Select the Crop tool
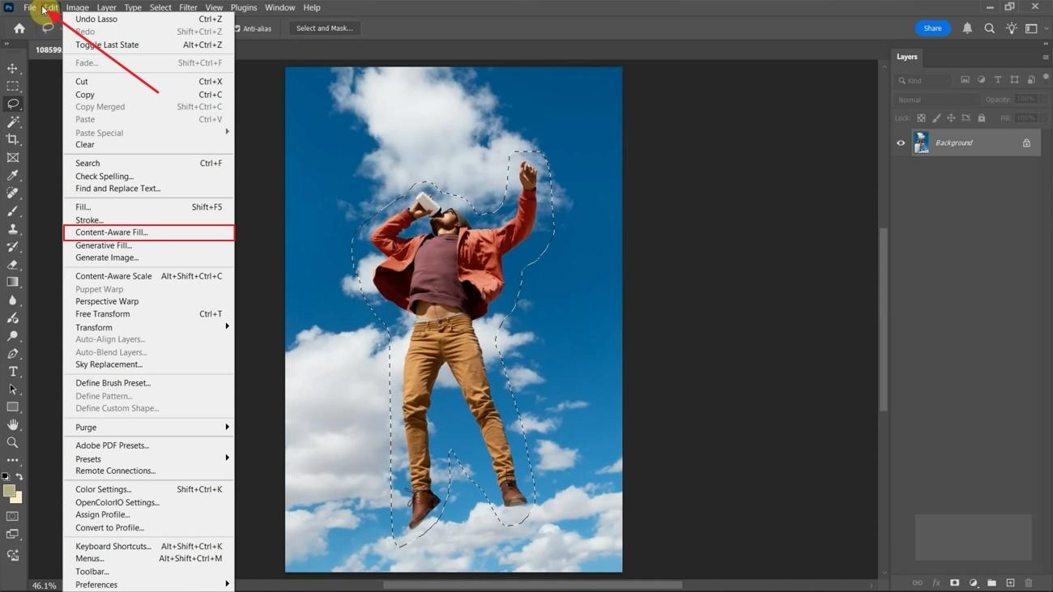 pyautogui.click(x=12, y=139)
